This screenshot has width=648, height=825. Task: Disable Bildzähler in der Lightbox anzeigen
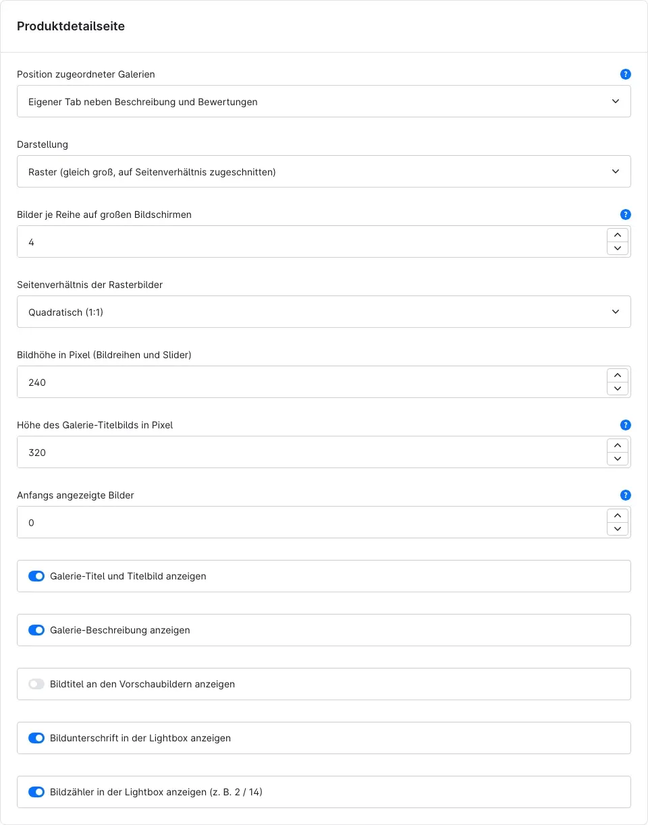[x=36, y=792]
